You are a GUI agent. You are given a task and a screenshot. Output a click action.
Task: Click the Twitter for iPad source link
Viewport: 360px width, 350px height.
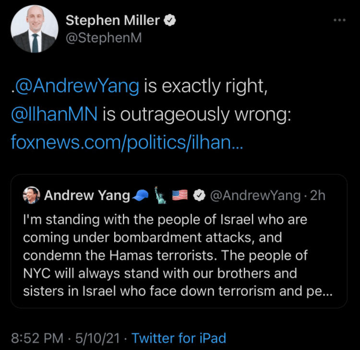coord(179,338)
